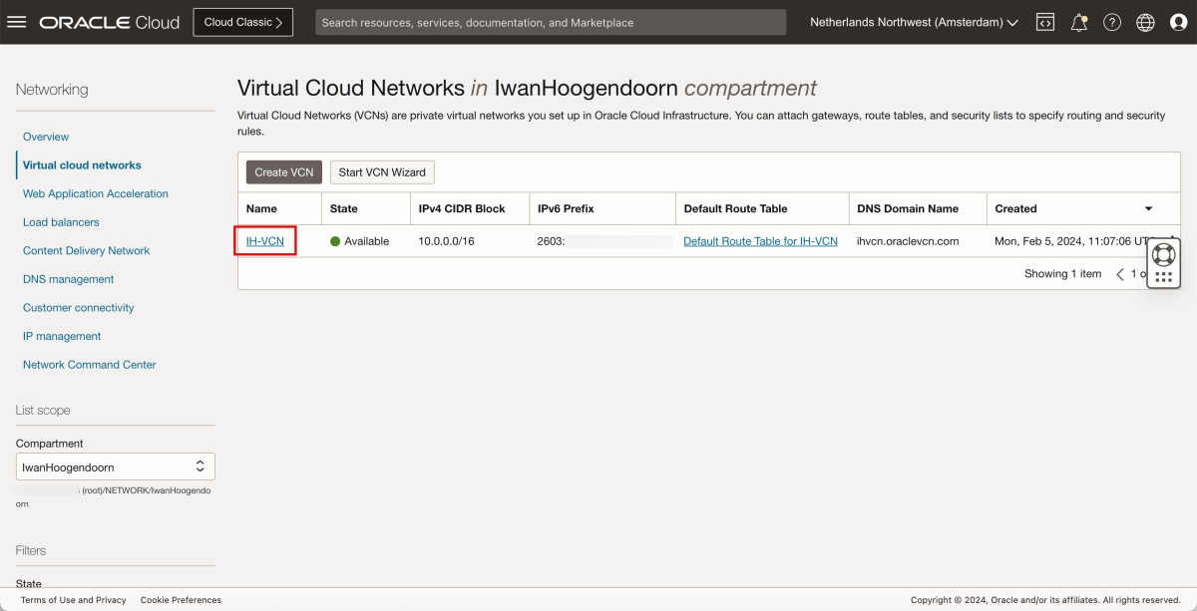Click the Oracle Cloud logo
Screen dimensions: 1197x611
tap(110, 21)
